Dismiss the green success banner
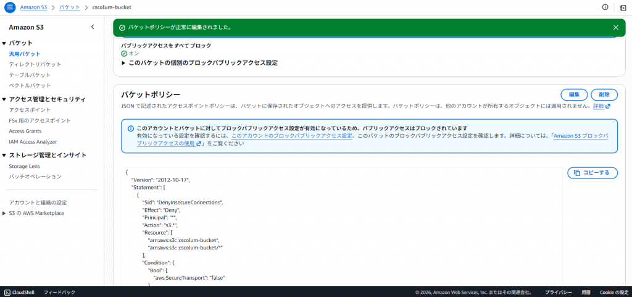Screen dimensions: 632x297 point(615,27)
